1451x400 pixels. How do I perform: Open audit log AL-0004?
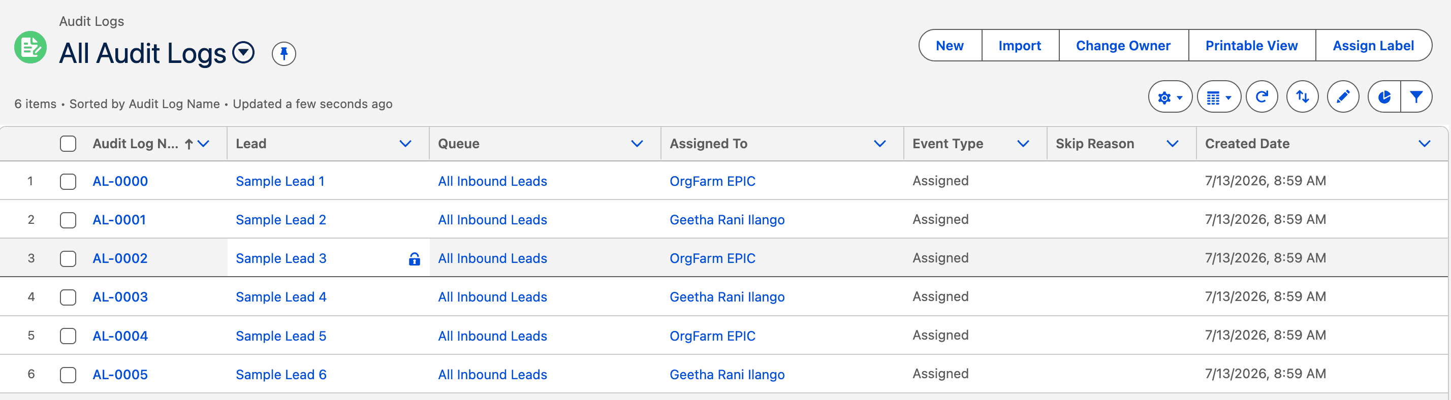pyautogui.click(x=120, y=336)
